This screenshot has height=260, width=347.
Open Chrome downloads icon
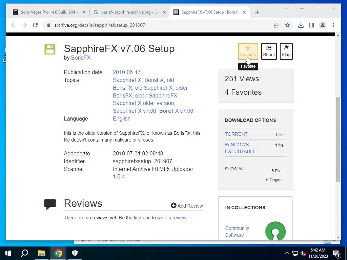pos(301,25)
